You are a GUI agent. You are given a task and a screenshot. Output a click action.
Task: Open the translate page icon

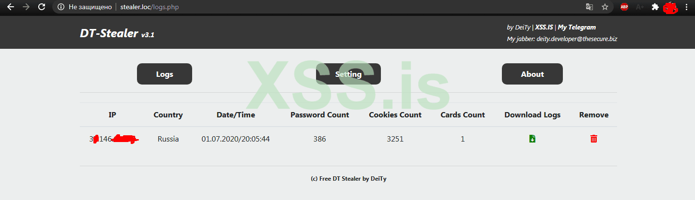[x=589, y=7]
